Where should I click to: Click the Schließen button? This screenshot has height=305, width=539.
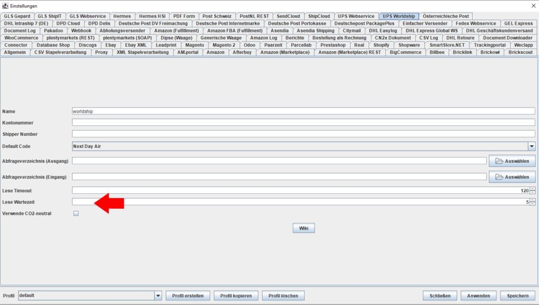440,296
